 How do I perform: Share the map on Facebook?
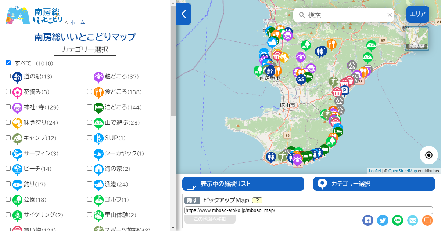point(368,220)
